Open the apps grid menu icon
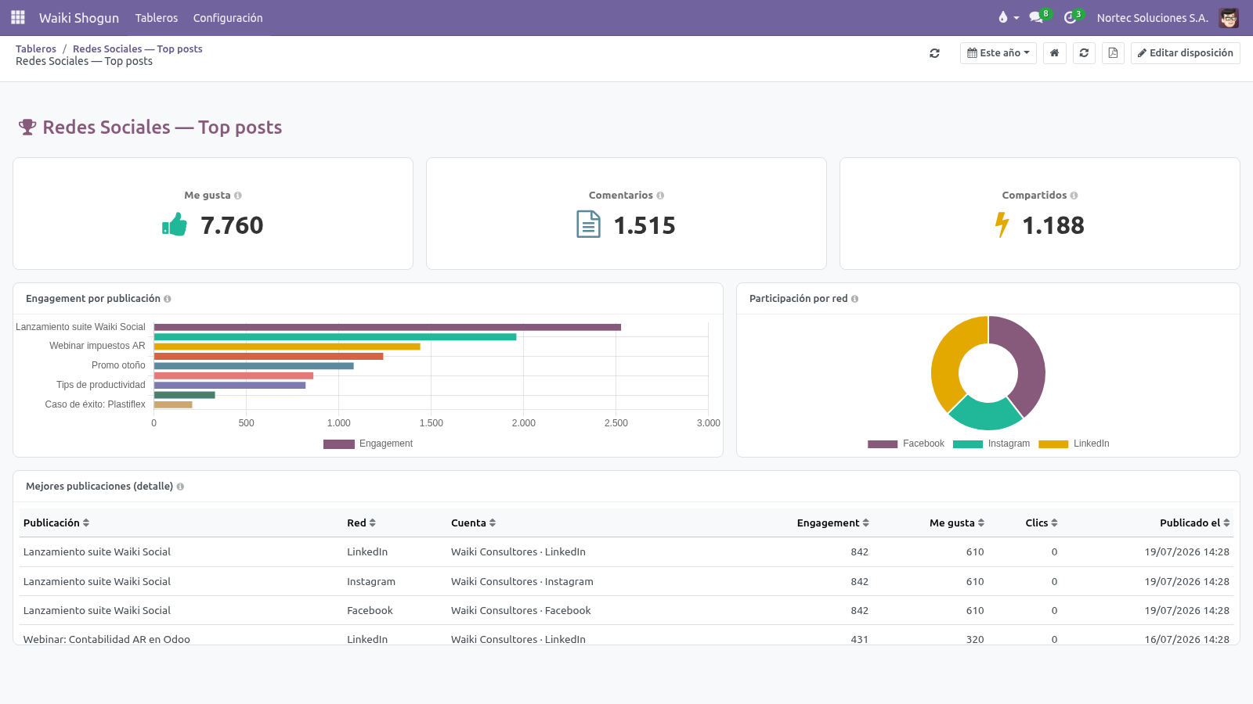Screen dimensions: 1253x704 18,17
